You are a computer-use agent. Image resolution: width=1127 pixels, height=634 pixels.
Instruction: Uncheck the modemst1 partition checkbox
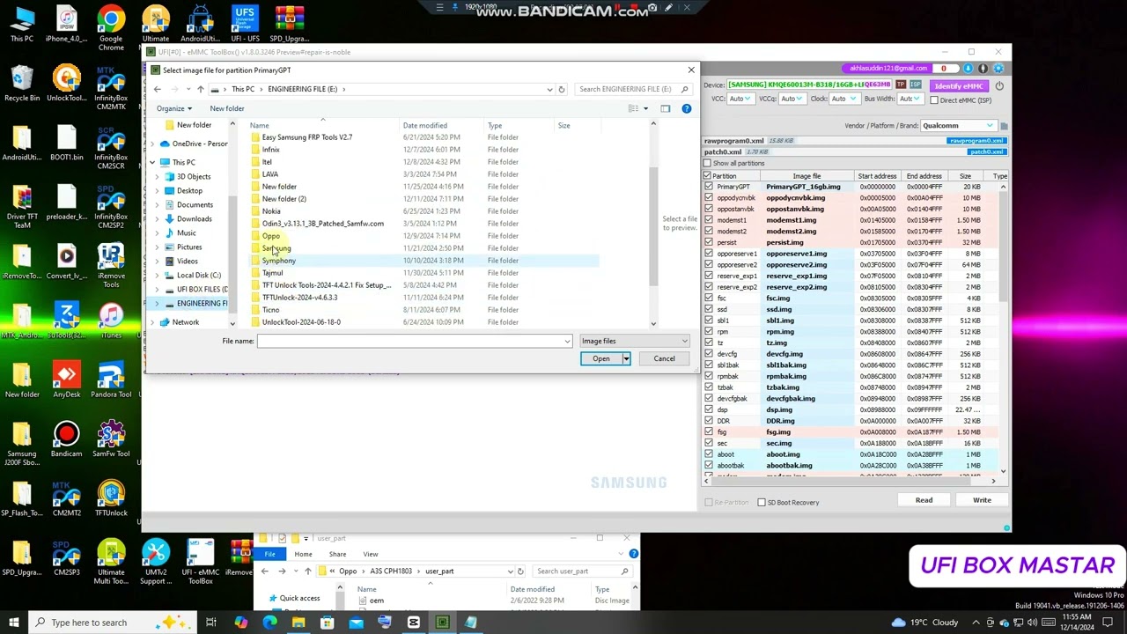tap(709, 220)
